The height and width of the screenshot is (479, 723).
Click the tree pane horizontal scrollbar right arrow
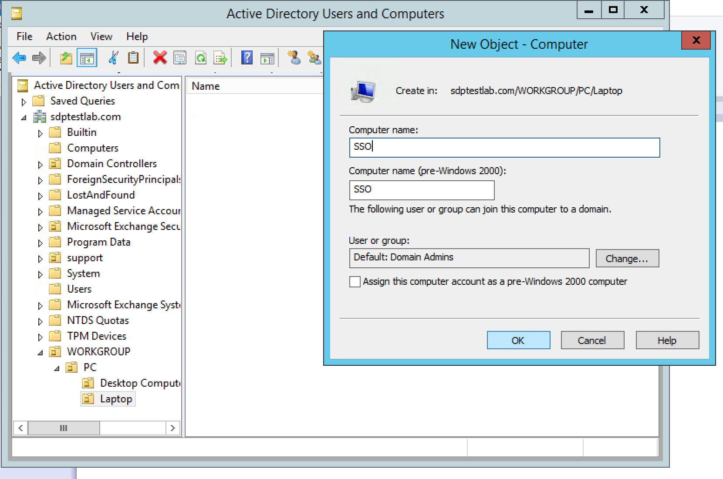coord(173,428)
